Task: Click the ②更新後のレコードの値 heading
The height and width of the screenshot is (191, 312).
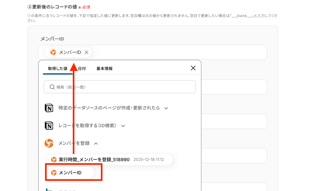Action: point(52,7)
